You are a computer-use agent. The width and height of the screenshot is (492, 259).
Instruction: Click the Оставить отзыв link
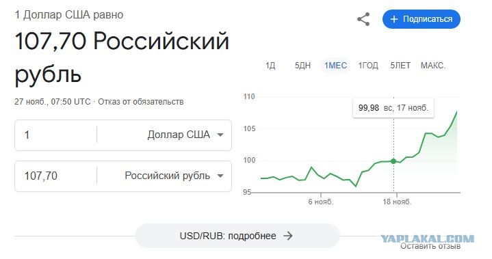[x=430, y=246]
